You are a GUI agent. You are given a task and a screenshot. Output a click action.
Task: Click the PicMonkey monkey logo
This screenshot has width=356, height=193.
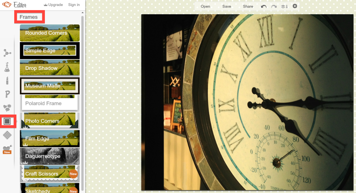[7, 4]
